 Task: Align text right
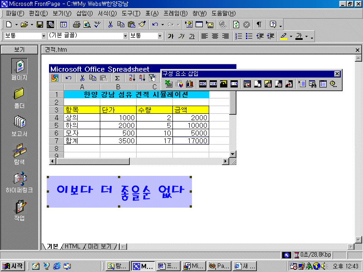(x=226, y=36)
